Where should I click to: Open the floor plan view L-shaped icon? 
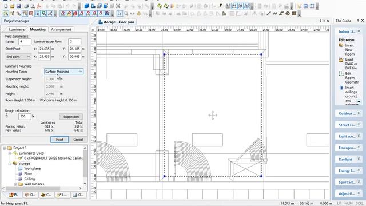93,6
